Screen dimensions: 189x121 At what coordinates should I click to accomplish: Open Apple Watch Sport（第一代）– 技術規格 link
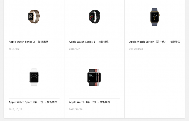[x=33, y=102]
